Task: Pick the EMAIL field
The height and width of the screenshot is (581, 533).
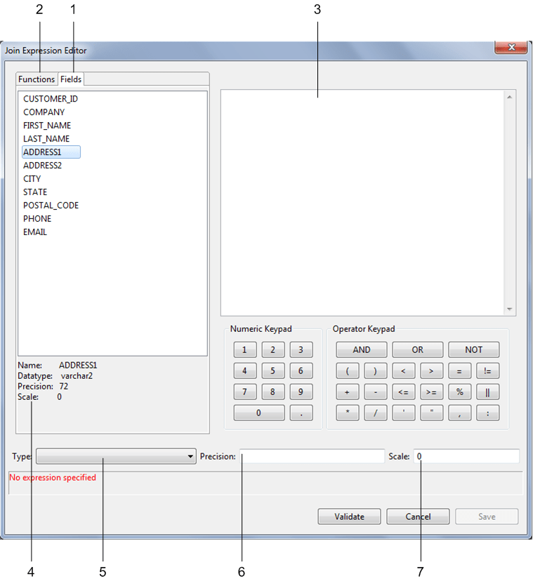Action: tap(35, 232)
